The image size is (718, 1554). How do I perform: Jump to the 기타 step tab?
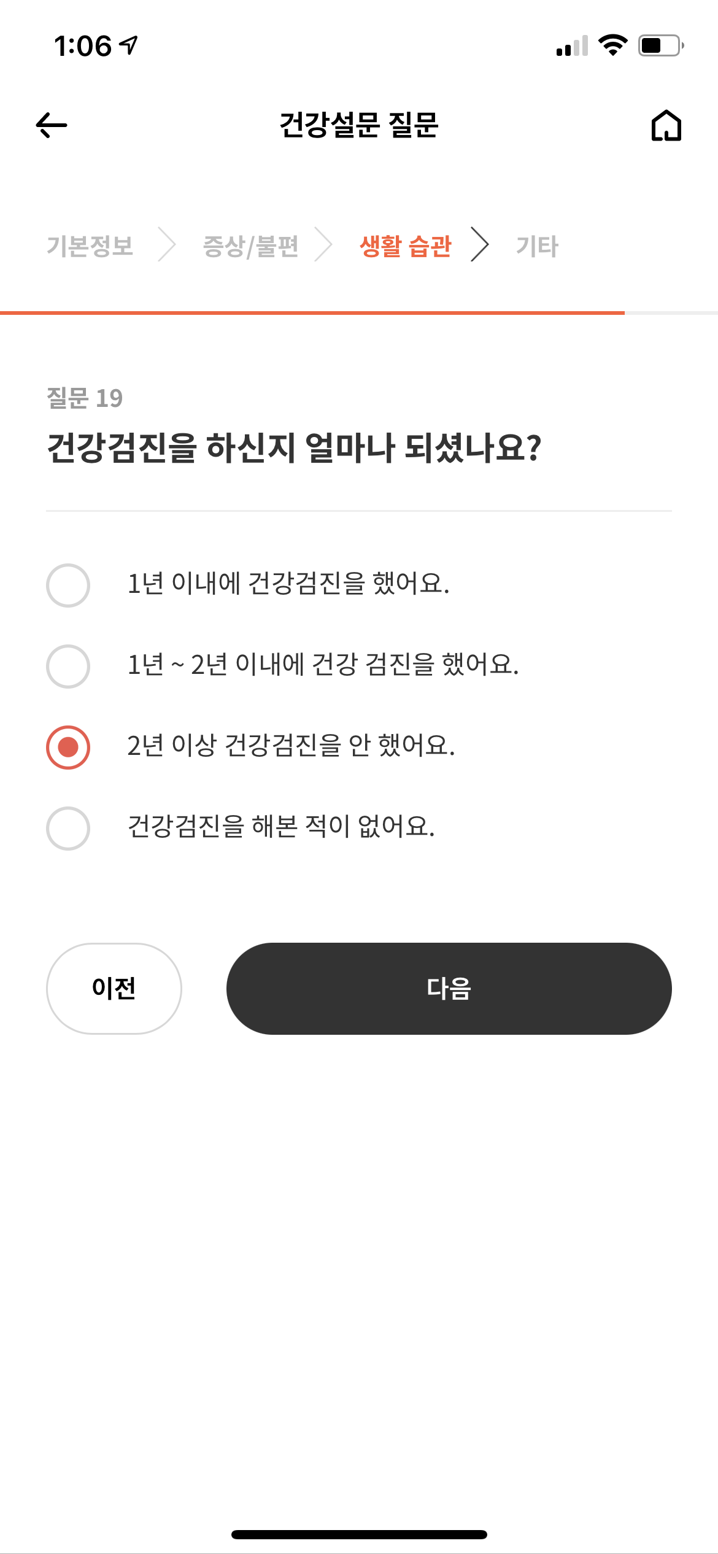(537, 246)
